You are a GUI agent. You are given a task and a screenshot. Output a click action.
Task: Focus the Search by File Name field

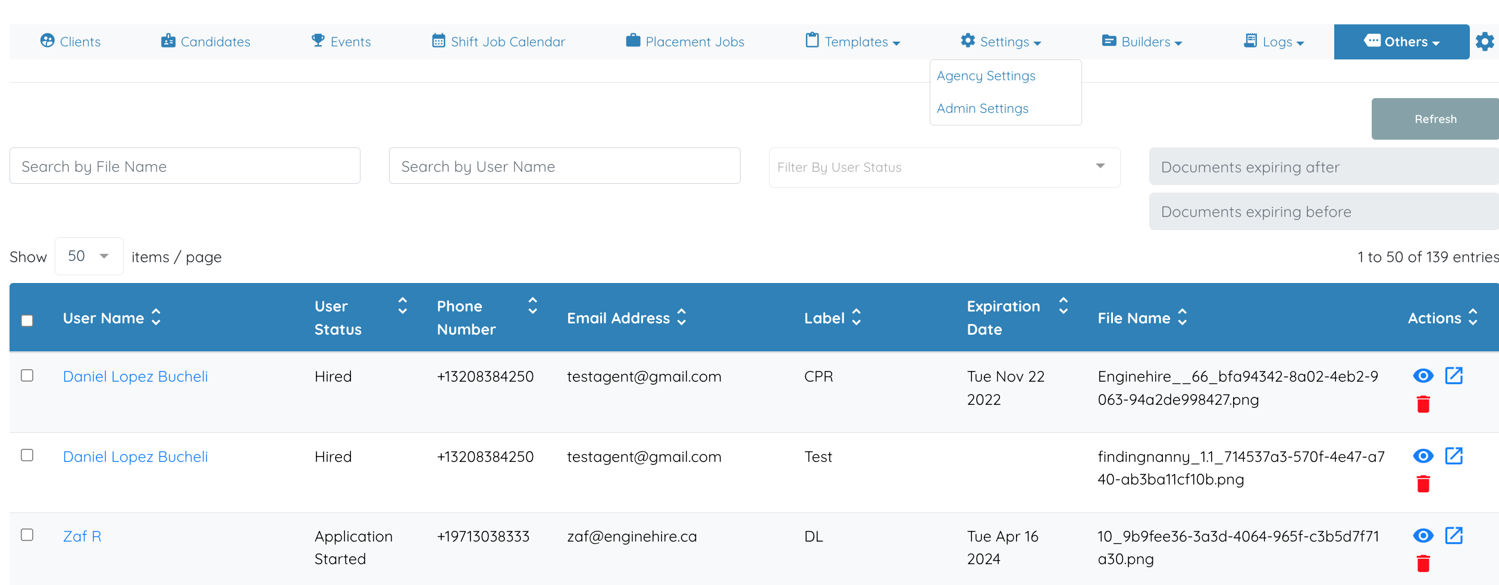(x=185, y=166)
